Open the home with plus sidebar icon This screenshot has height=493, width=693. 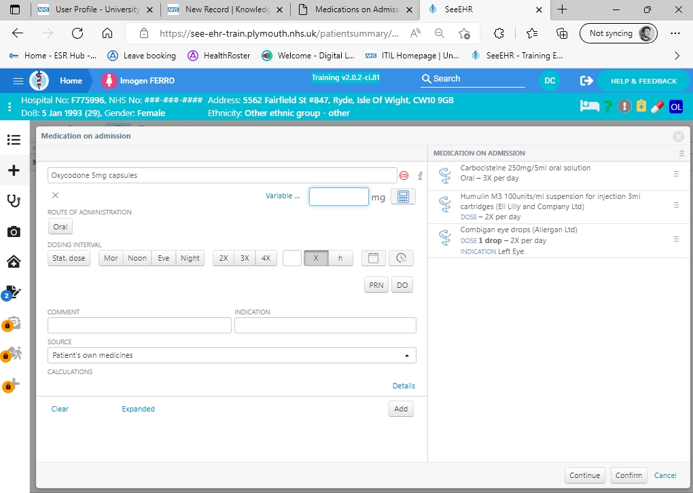point(14,262)
